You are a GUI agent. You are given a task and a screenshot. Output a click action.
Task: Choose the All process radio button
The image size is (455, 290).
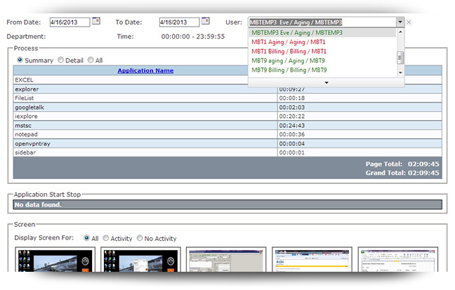click(x=91, y=60)
